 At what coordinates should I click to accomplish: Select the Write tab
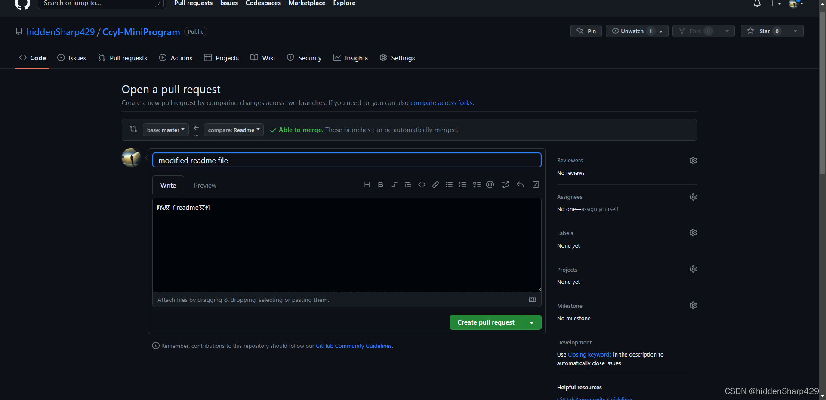pyautogui.click(x=168, y=185)
